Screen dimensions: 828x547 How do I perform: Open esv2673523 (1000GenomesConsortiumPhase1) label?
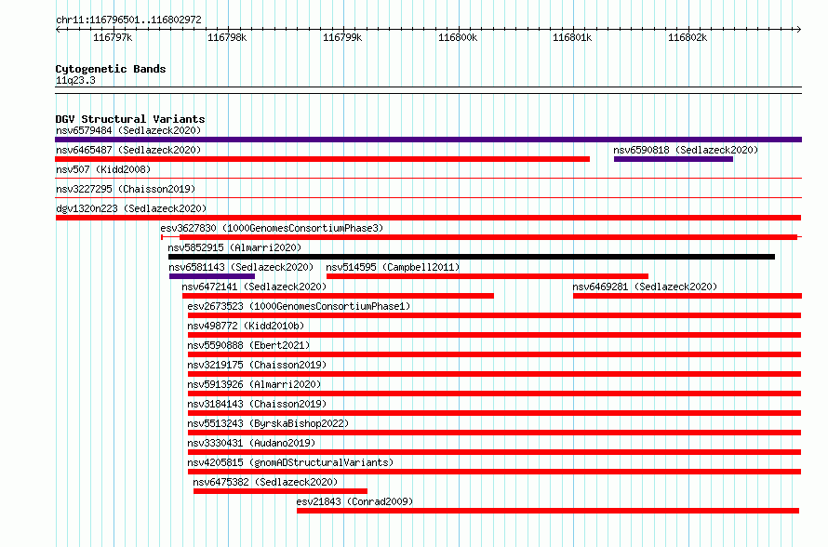(299, 306)
